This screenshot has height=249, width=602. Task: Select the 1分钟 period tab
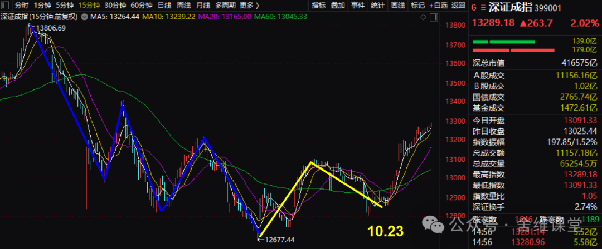tap(41, 6)
